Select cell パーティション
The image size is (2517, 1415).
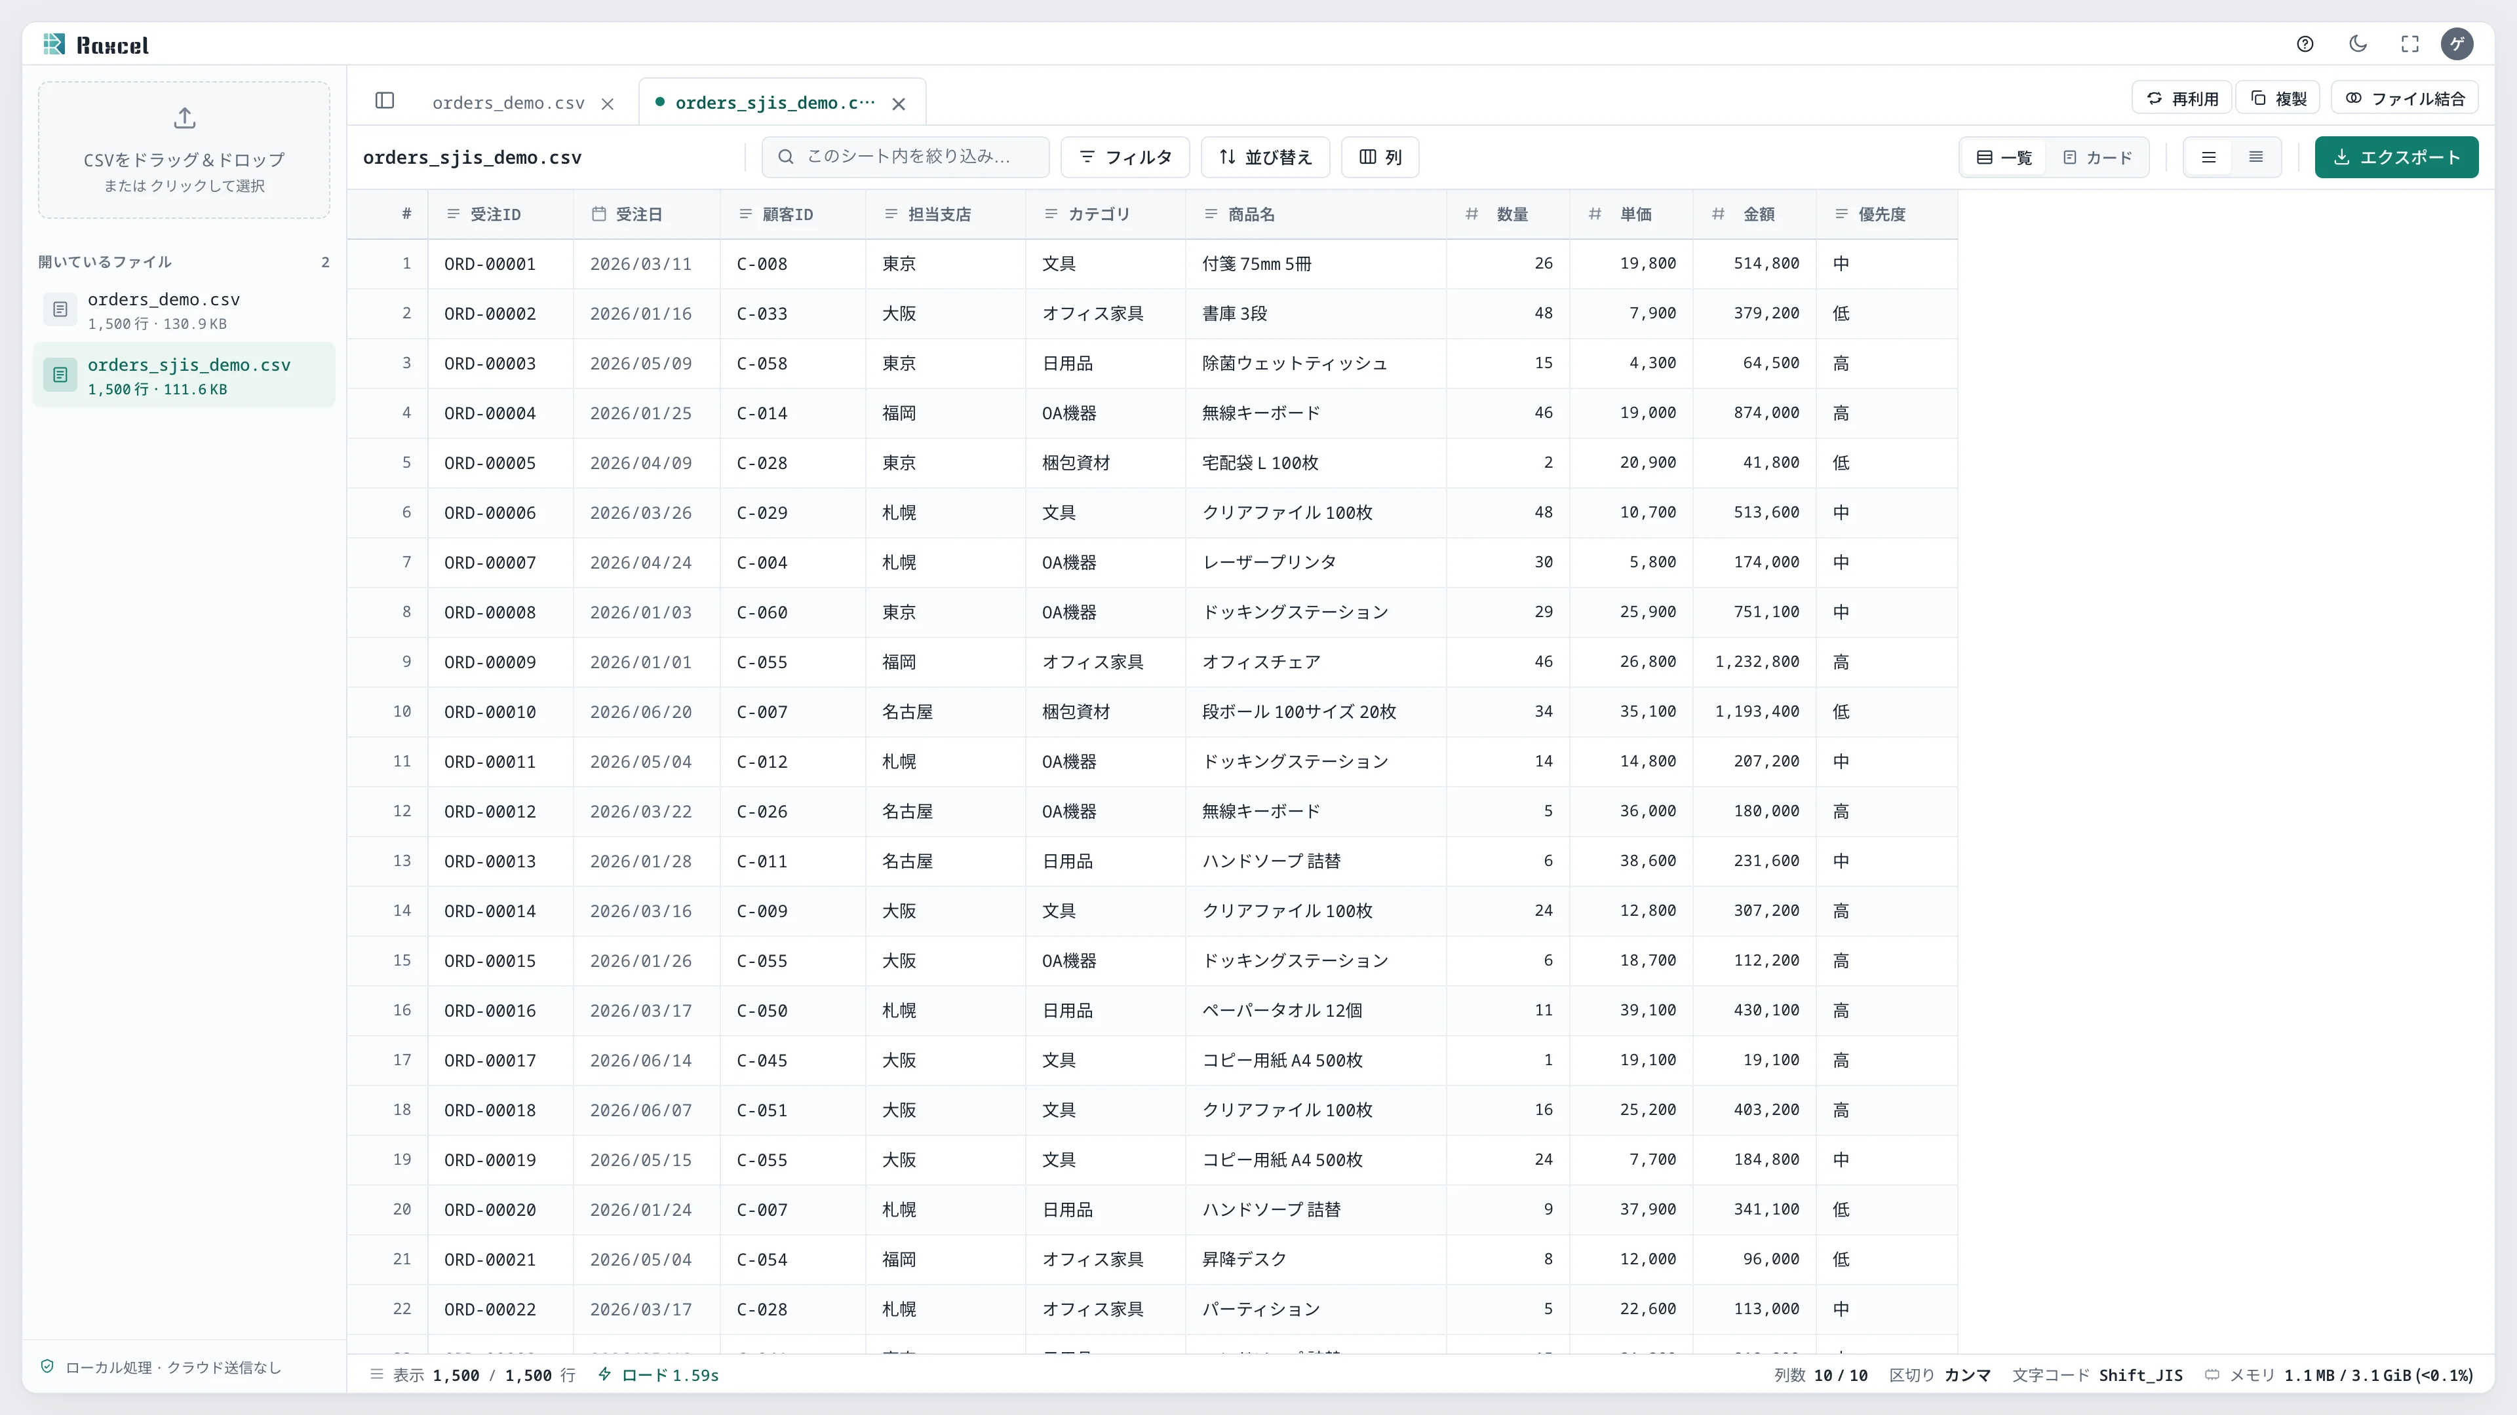[1316, 1310]
